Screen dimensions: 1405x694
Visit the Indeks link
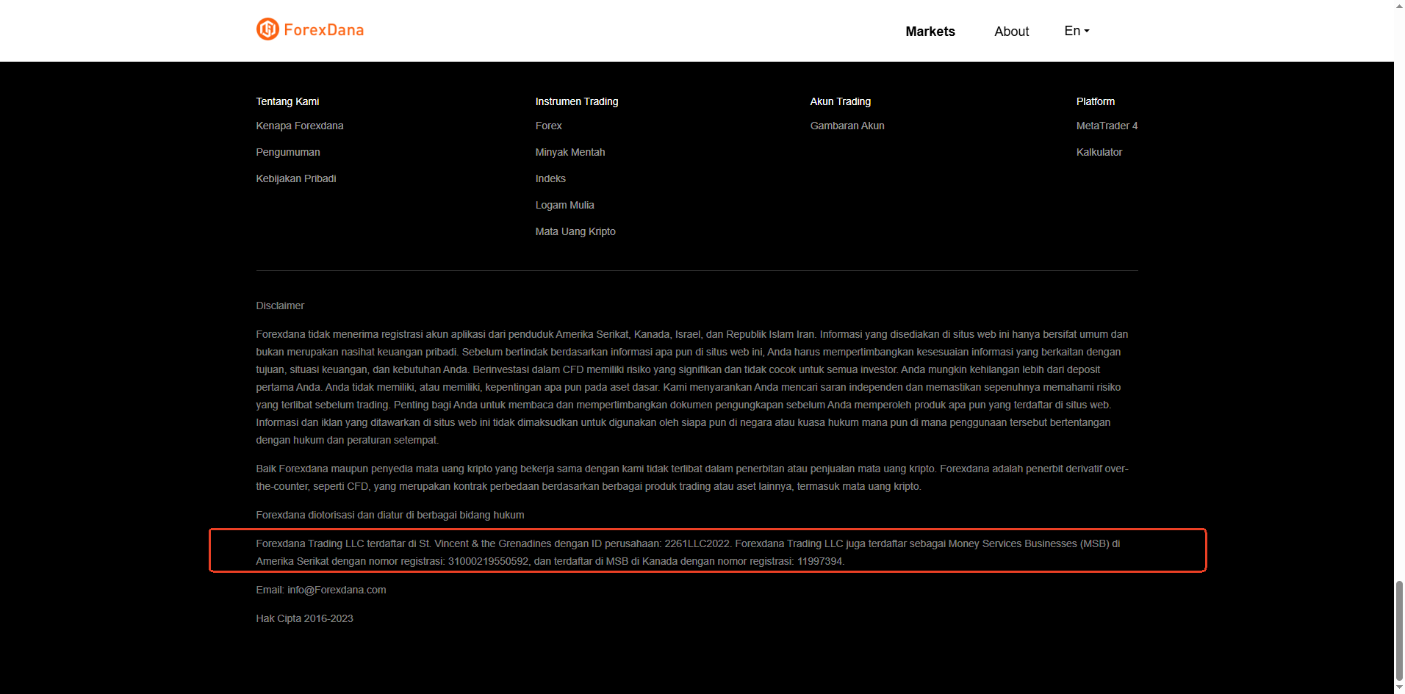pos(550,178)
